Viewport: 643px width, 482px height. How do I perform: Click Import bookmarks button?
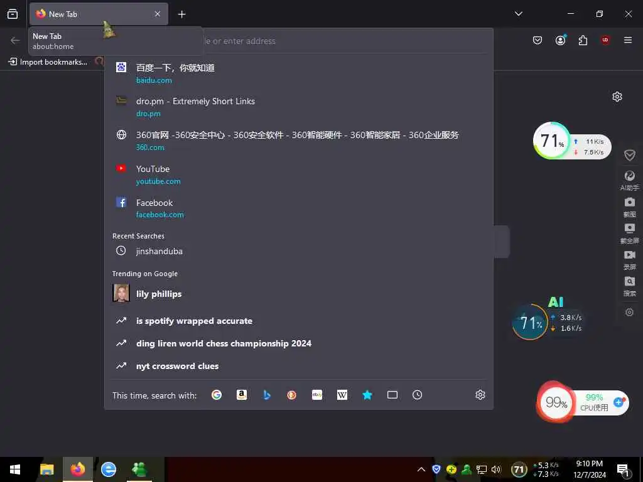48,62
